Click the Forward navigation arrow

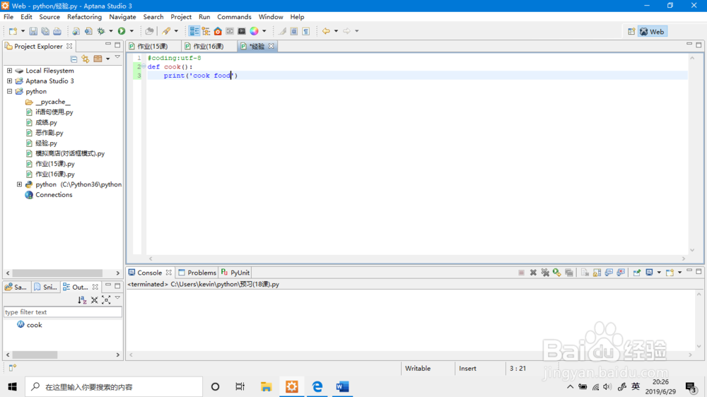(346, 31)
